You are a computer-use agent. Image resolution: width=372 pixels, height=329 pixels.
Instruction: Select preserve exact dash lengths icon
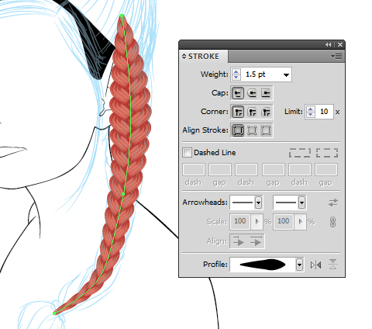tap(300, 153)
